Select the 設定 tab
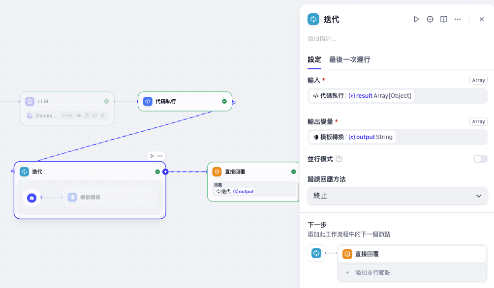494x288 pixels. tap(314, 59)
